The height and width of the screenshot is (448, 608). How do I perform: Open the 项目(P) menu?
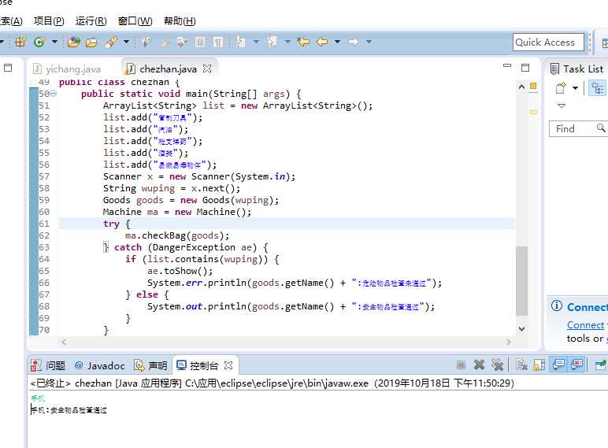pyautogui.click(x=49, y=21)
